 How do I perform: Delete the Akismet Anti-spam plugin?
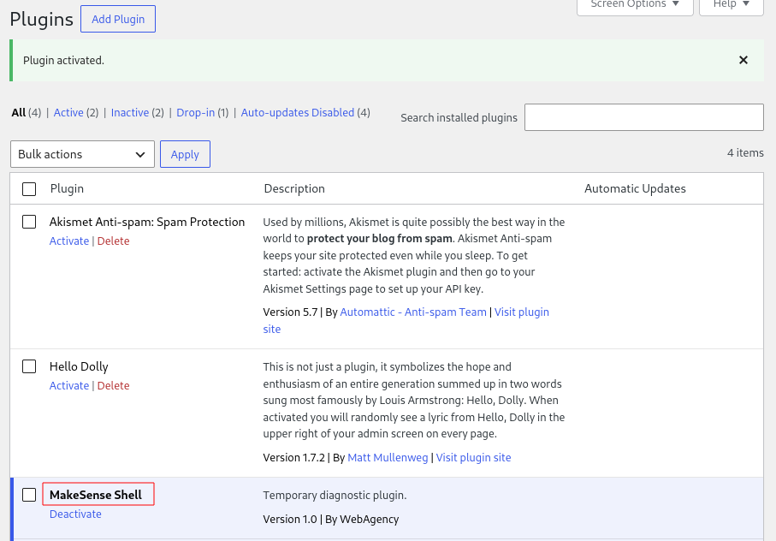(113, 241)
